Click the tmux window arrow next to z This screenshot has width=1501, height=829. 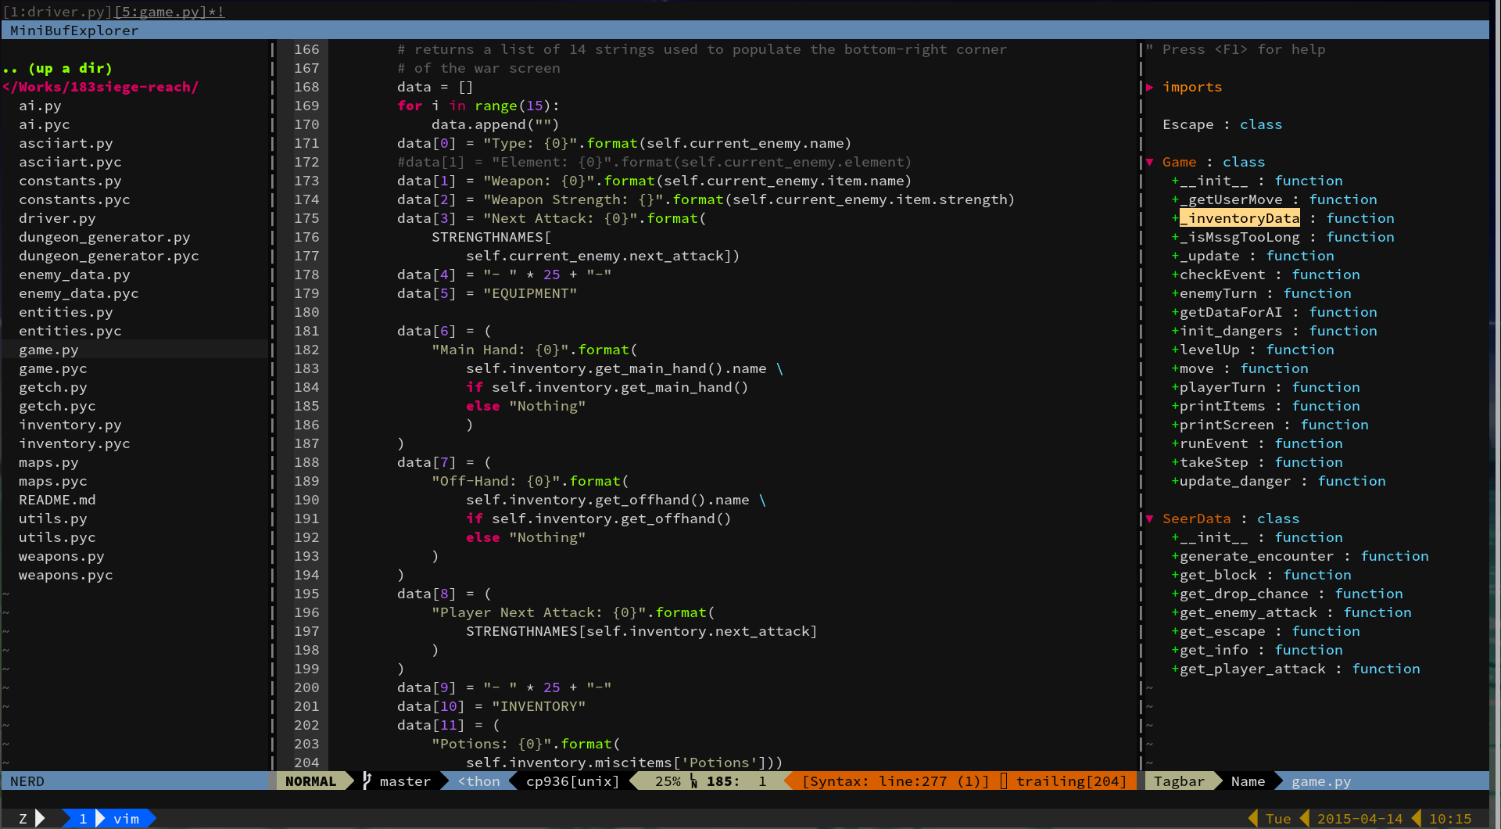(x=41, y=818)
